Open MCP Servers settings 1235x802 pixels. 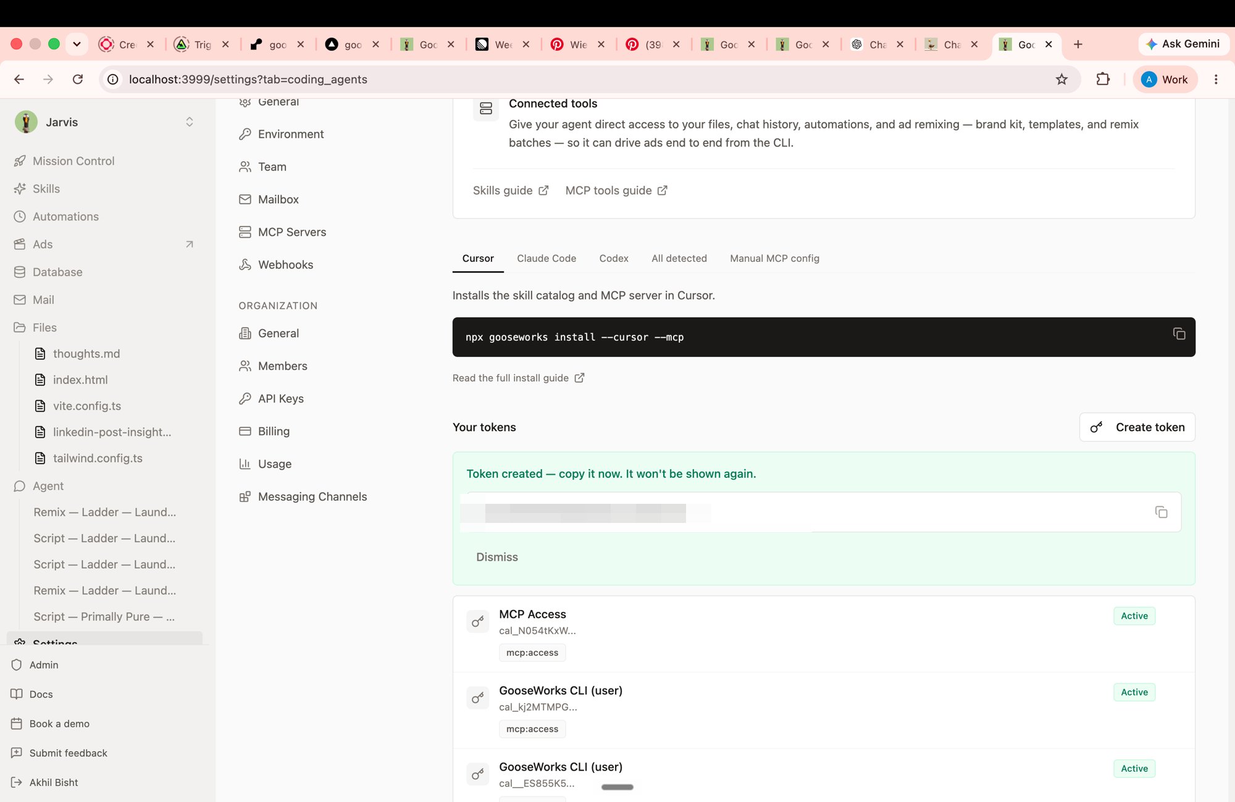(291, 232)
